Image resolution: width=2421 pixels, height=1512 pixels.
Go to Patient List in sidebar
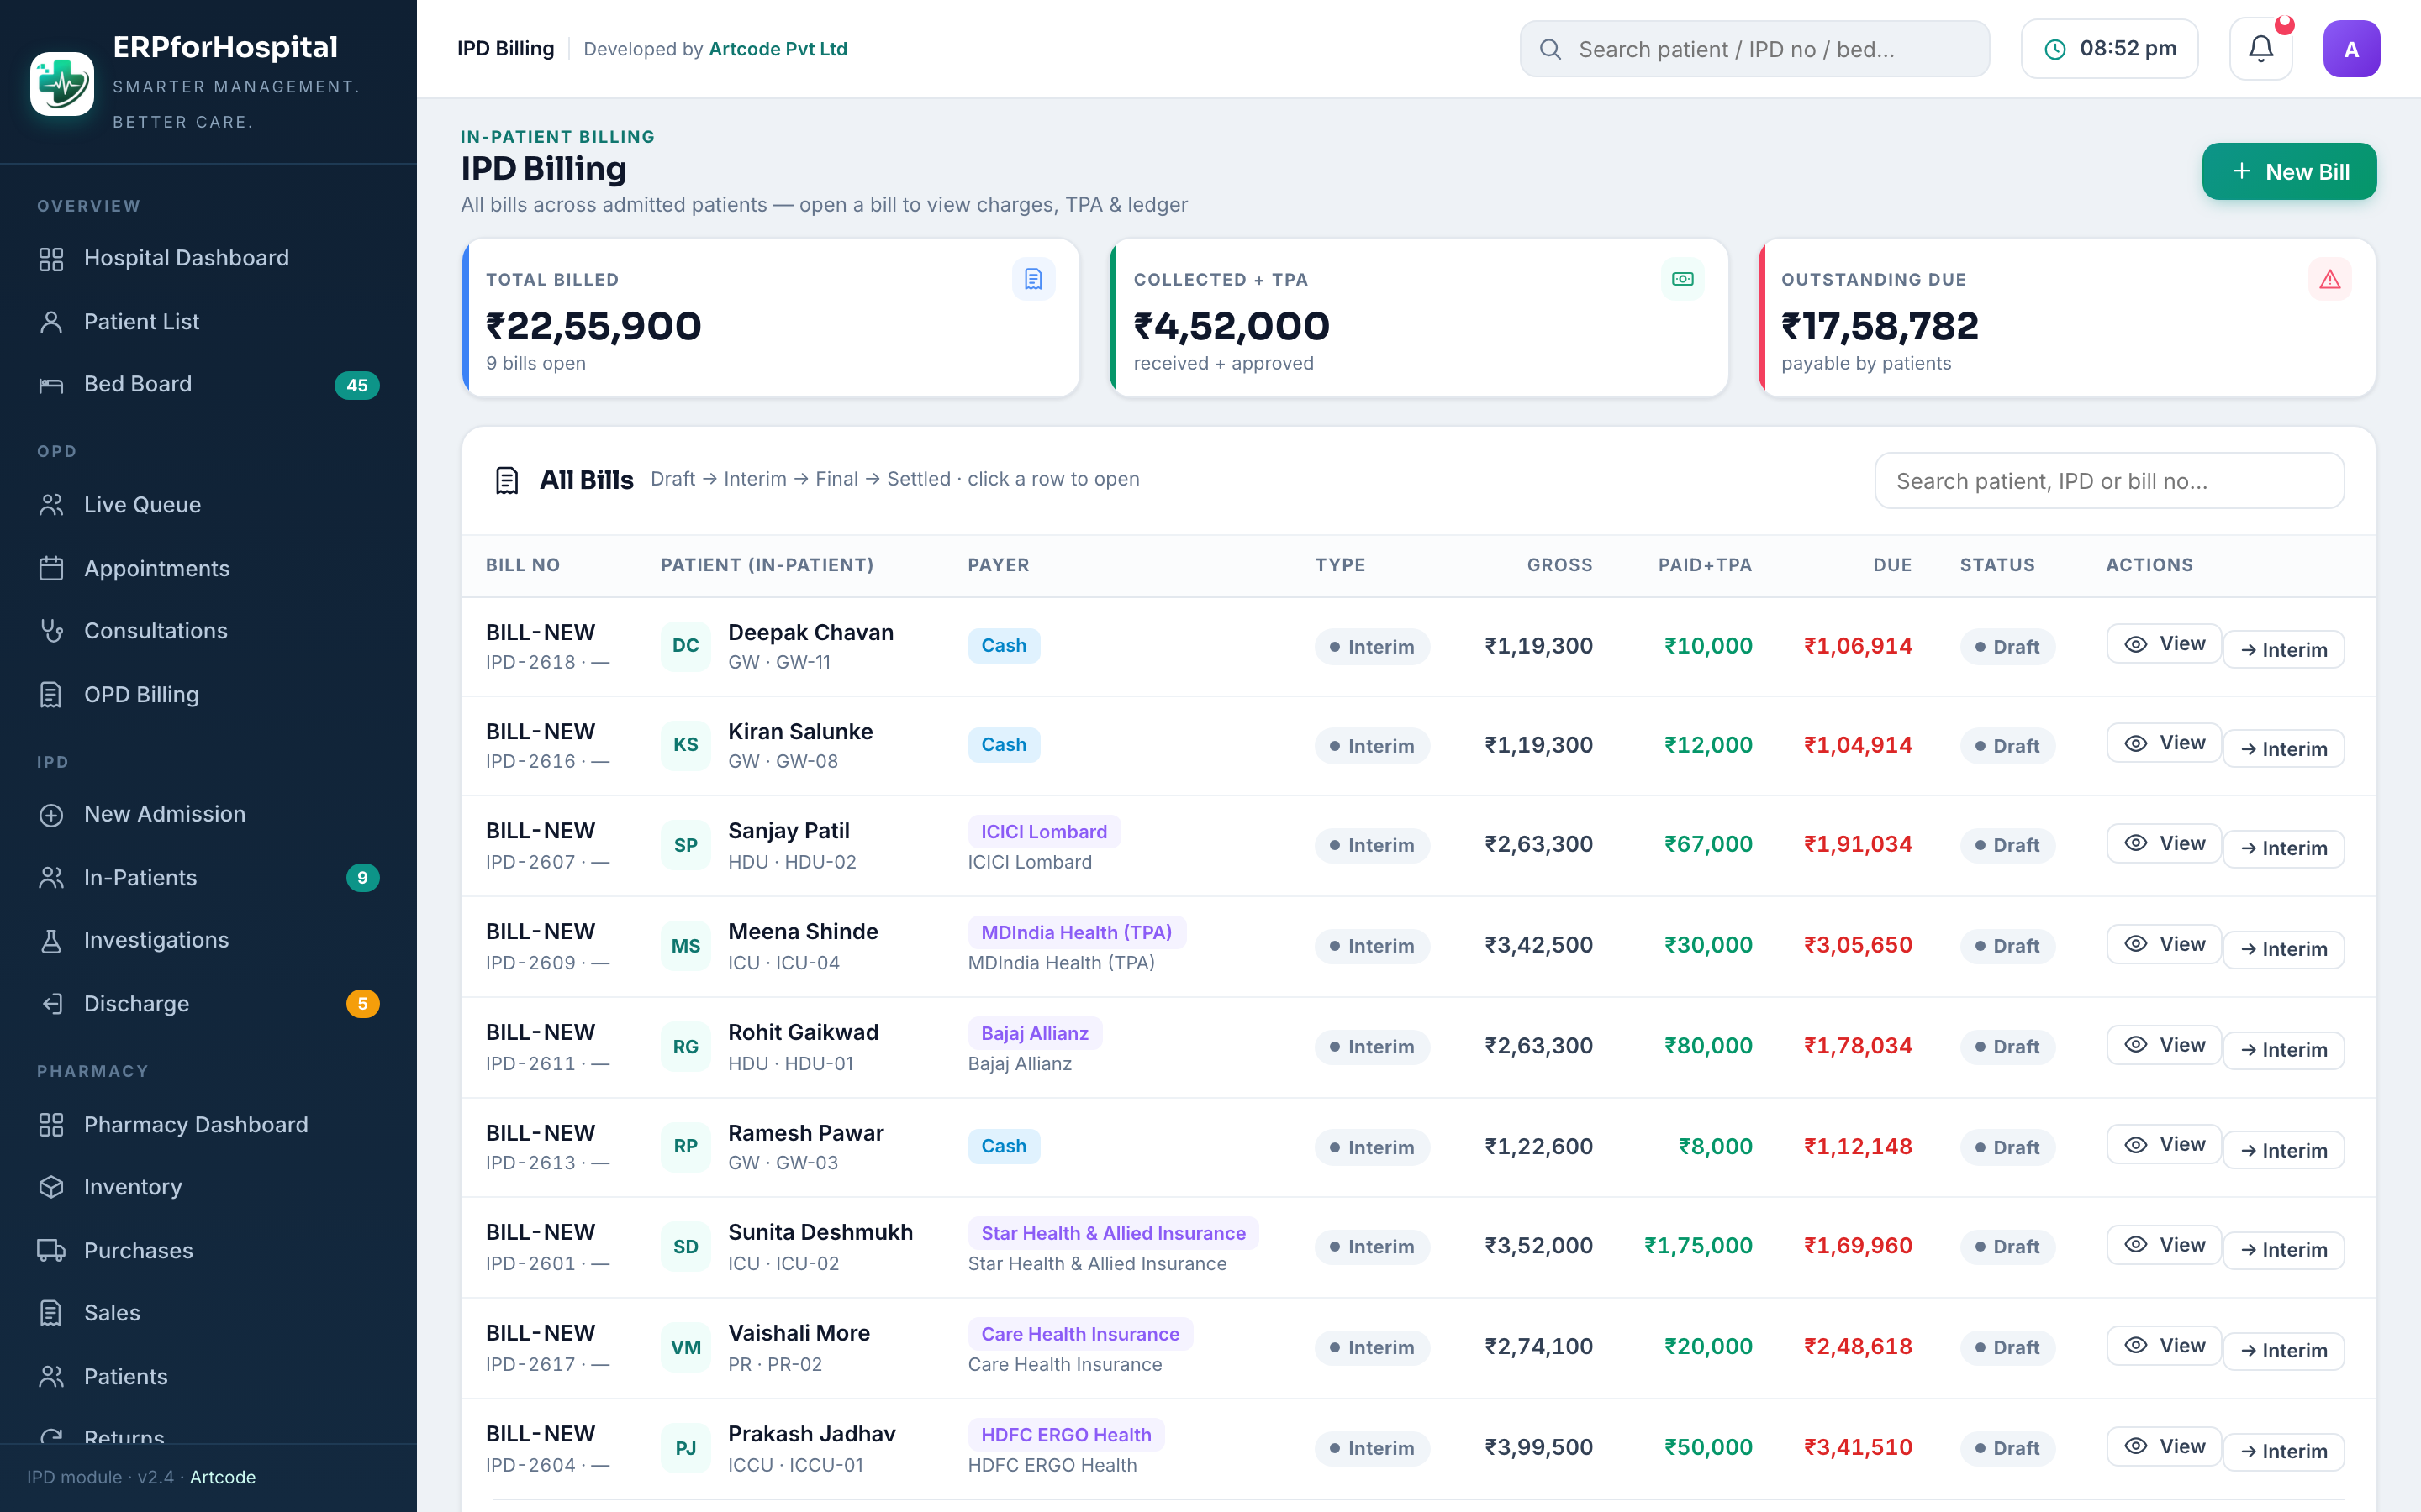point(208,321)
